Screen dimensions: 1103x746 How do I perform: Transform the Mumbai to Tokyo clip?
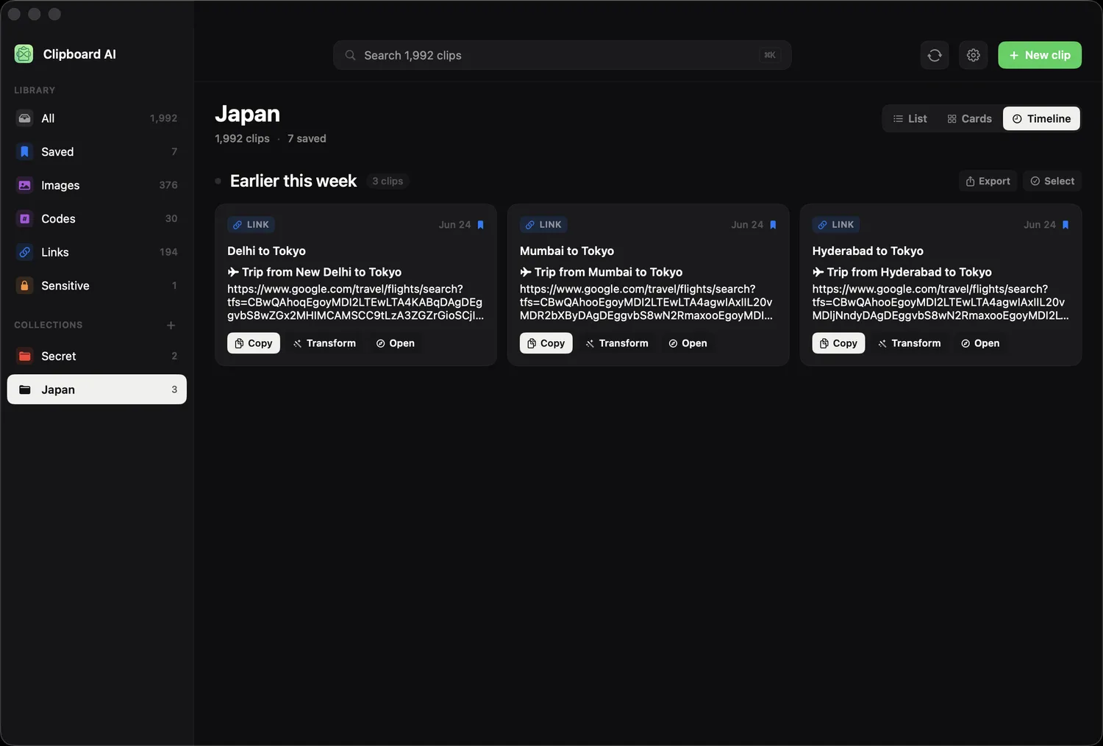tap(617, 343)
